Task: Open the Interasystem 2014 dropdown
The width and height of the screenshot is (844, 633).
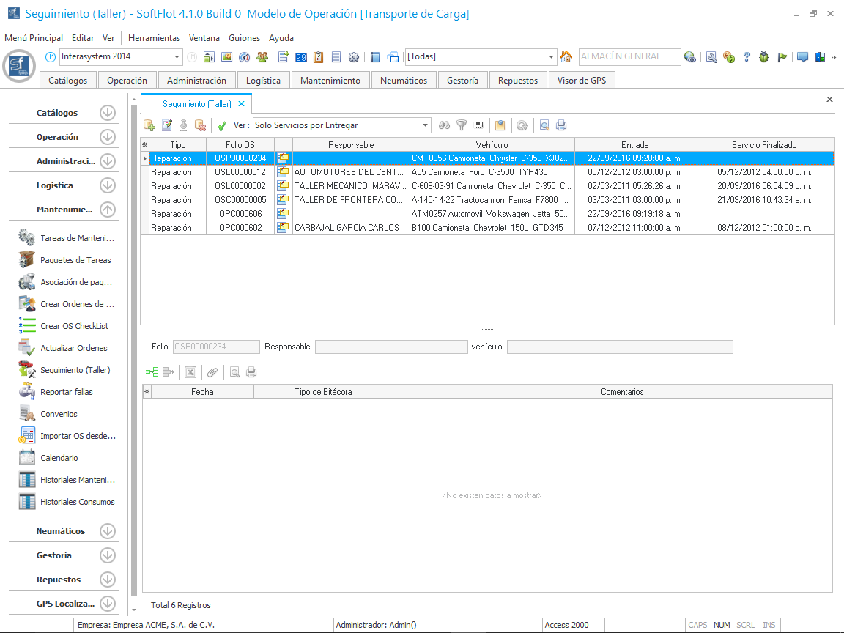Action: coord(177,57)
